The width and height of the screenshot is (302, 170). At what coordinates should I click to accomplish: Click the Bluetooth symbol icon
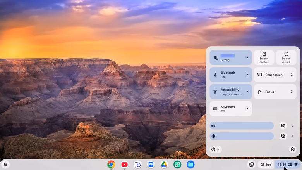(x=215, y=75)
